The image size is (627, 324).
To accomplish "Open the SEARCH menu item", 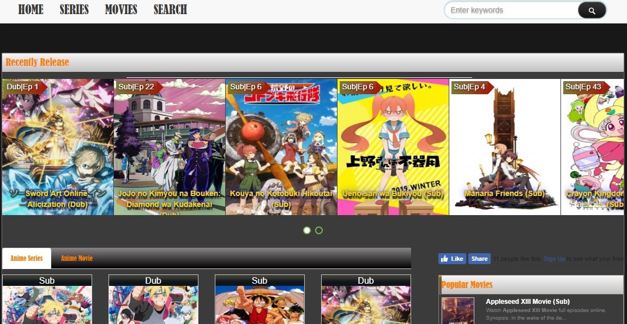I will [x=170, y=10].
